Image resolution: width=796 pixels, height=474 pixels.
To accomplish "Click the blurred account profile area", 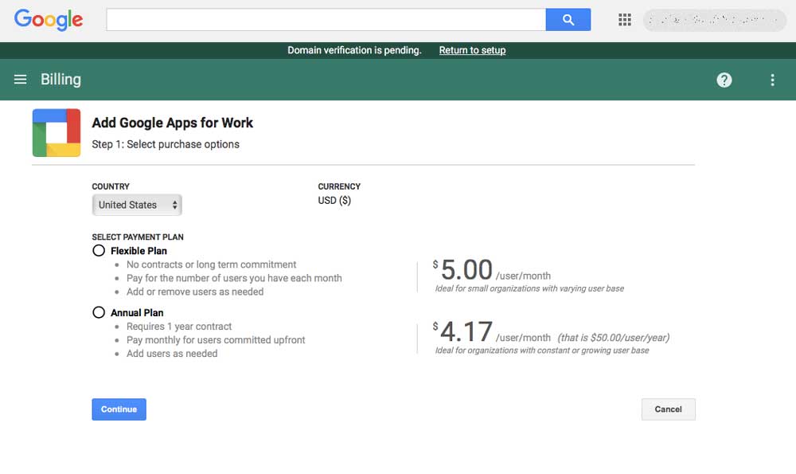I will click(714, 21).
